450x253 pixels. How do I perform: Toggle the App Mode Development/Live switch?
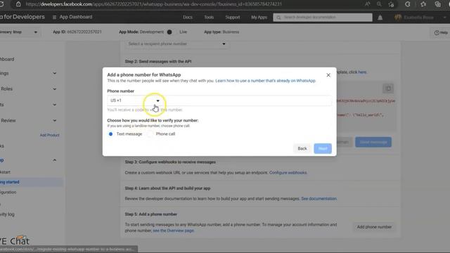coord(169,32)
